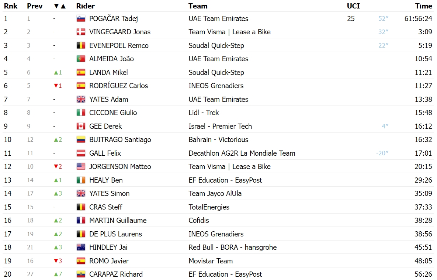
Task: Open Red Bull - BORA - hansgrohe team page
Action: click(x=233, y=248)
